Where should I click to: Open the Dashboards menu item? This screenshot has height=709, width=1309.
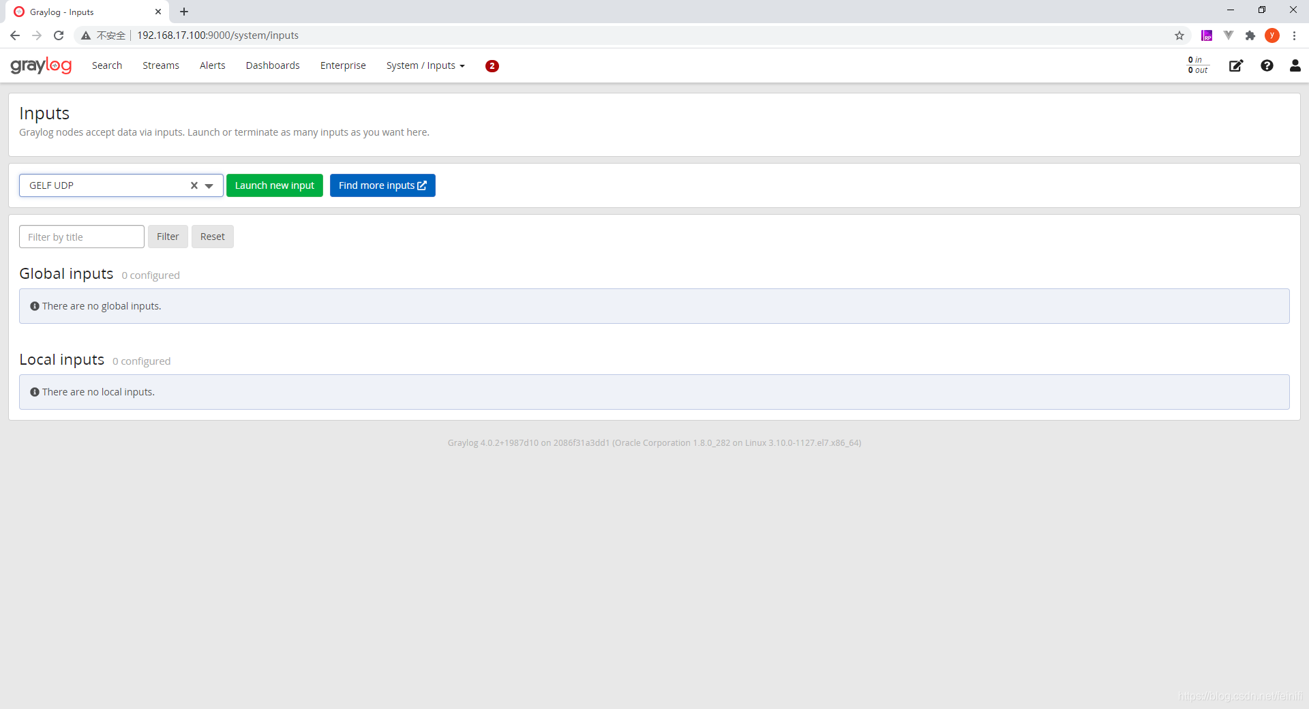tap(273, 65)
